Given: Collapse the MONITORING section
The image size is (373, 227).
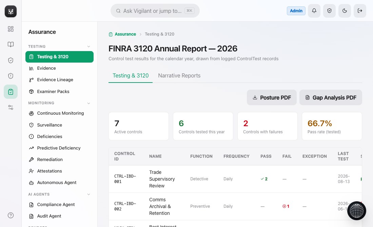Looking at the screenshot, I should (x=89, y=103).
